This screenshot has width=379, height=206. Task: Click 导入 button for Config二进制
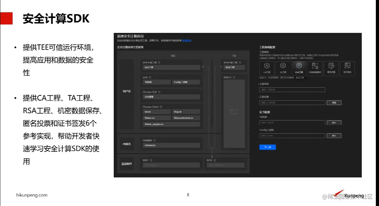coord(334,136)
